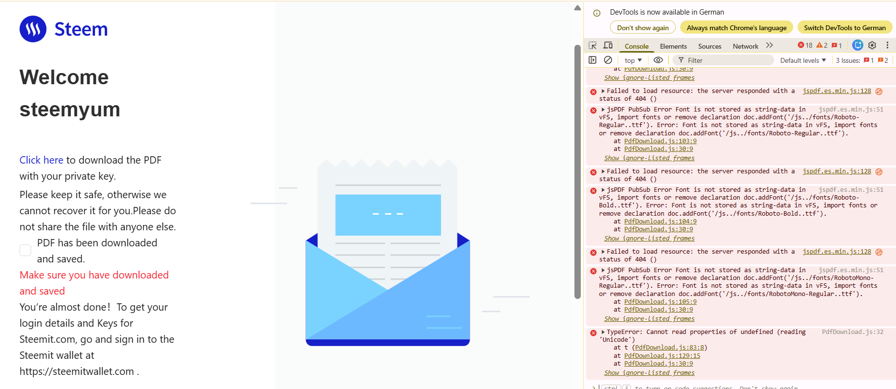The height and width of the screenshot is (389, 896).
Task: Click the issues counter beside the warnings count
Action: pos(837,45)
